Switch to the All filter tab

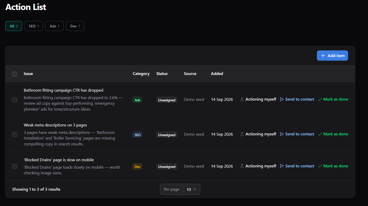click(x=14, y=26)
